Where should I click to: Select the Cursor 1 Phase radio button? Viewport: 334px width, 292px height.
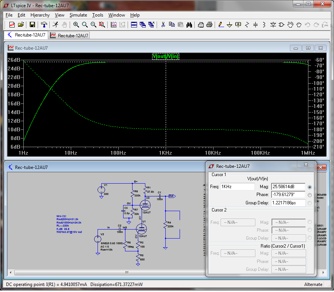[310, 195]
